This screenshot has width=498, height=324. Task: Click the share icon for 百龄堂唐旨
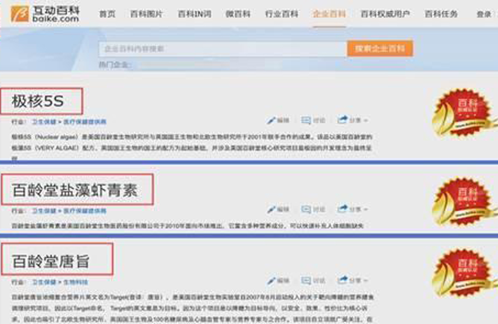point(342,280)
